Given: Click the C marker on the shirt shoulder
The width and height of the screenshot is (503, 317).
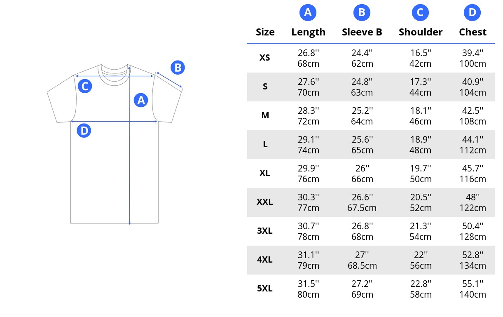Looking at the screenshot, I should (x=84, y=86).
